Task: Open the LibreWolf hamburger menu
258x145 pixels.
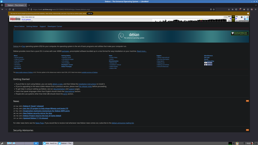Action: tap(256, 9)
